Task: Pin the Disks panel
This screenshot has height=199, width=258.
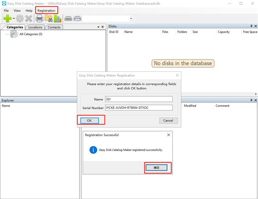Action: 251,26
